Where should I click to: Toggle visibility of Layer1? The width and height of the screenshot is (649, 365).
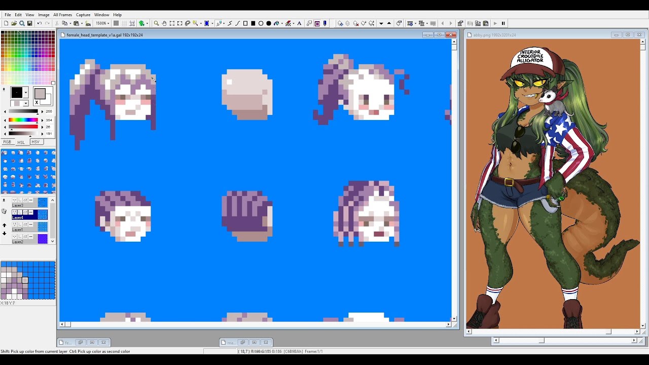click(x=15, y=225)
